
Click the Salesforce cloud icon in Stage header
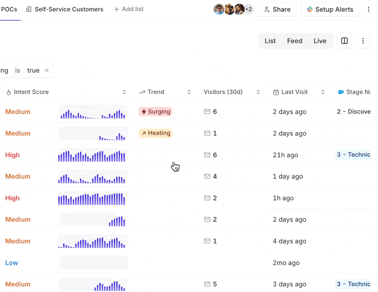[341, 92]
